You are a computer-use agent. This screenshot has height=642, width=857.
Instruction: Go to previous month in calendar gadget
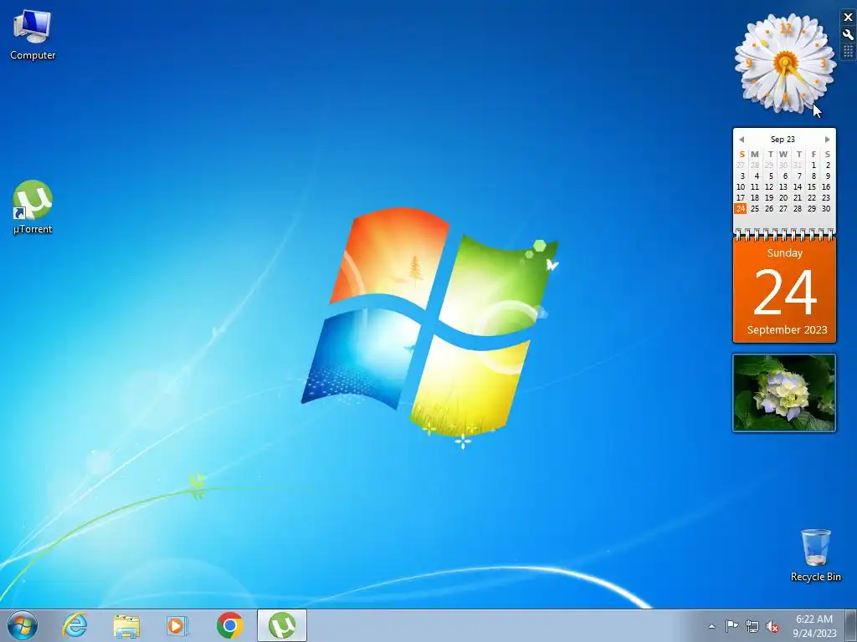742,140
